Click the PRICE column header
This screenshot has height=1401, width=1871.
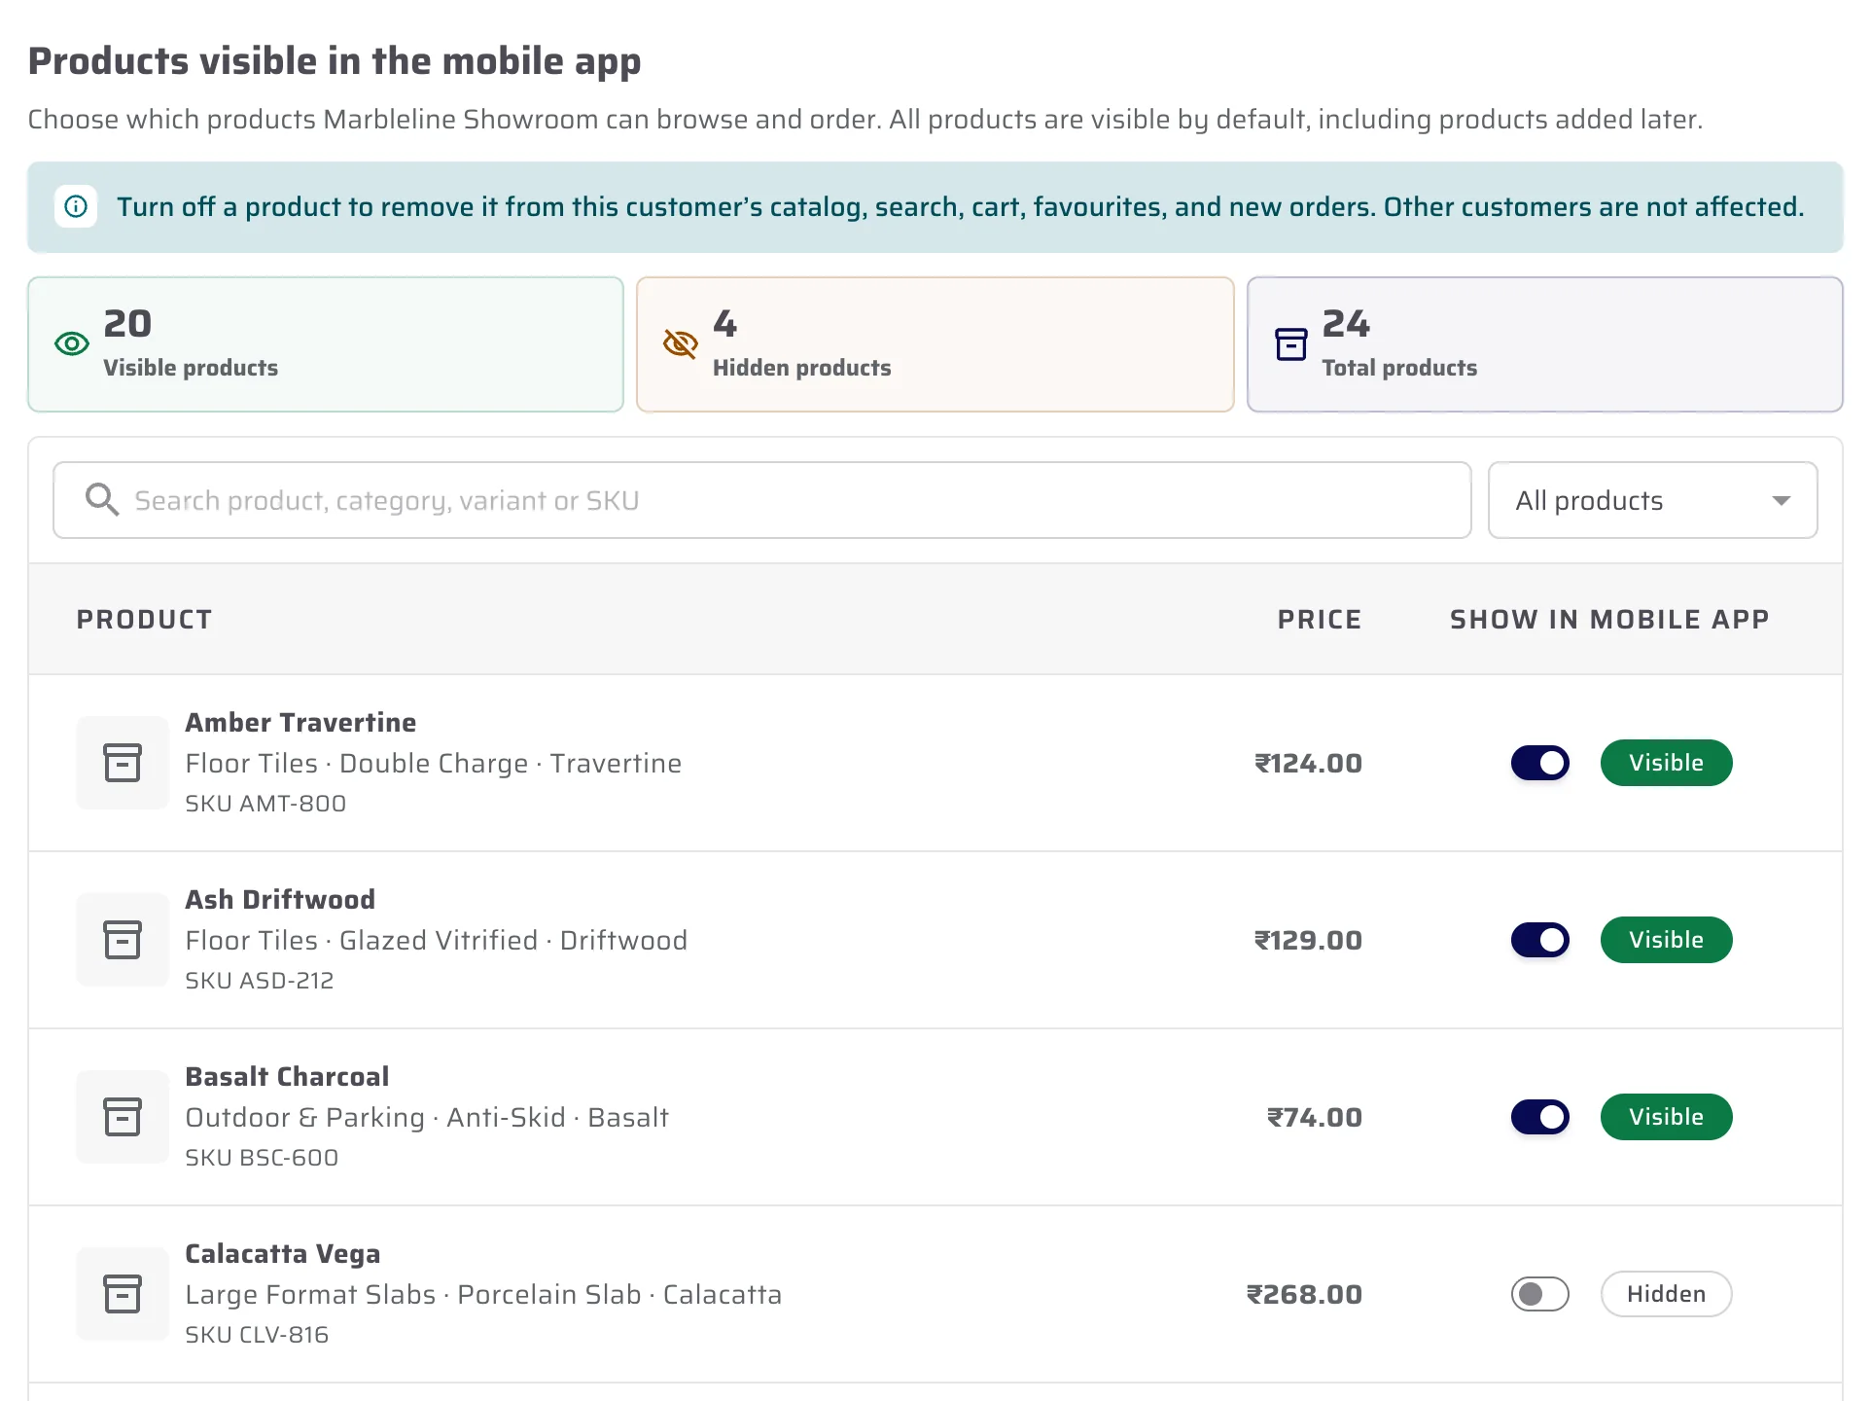point(1320,620)
